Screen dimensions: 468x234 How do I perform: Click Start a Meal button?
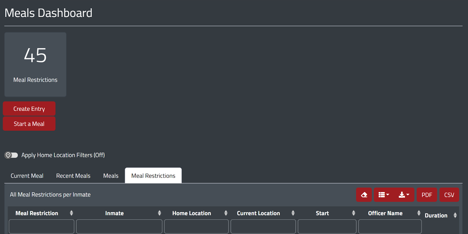[x=29, y=124]
